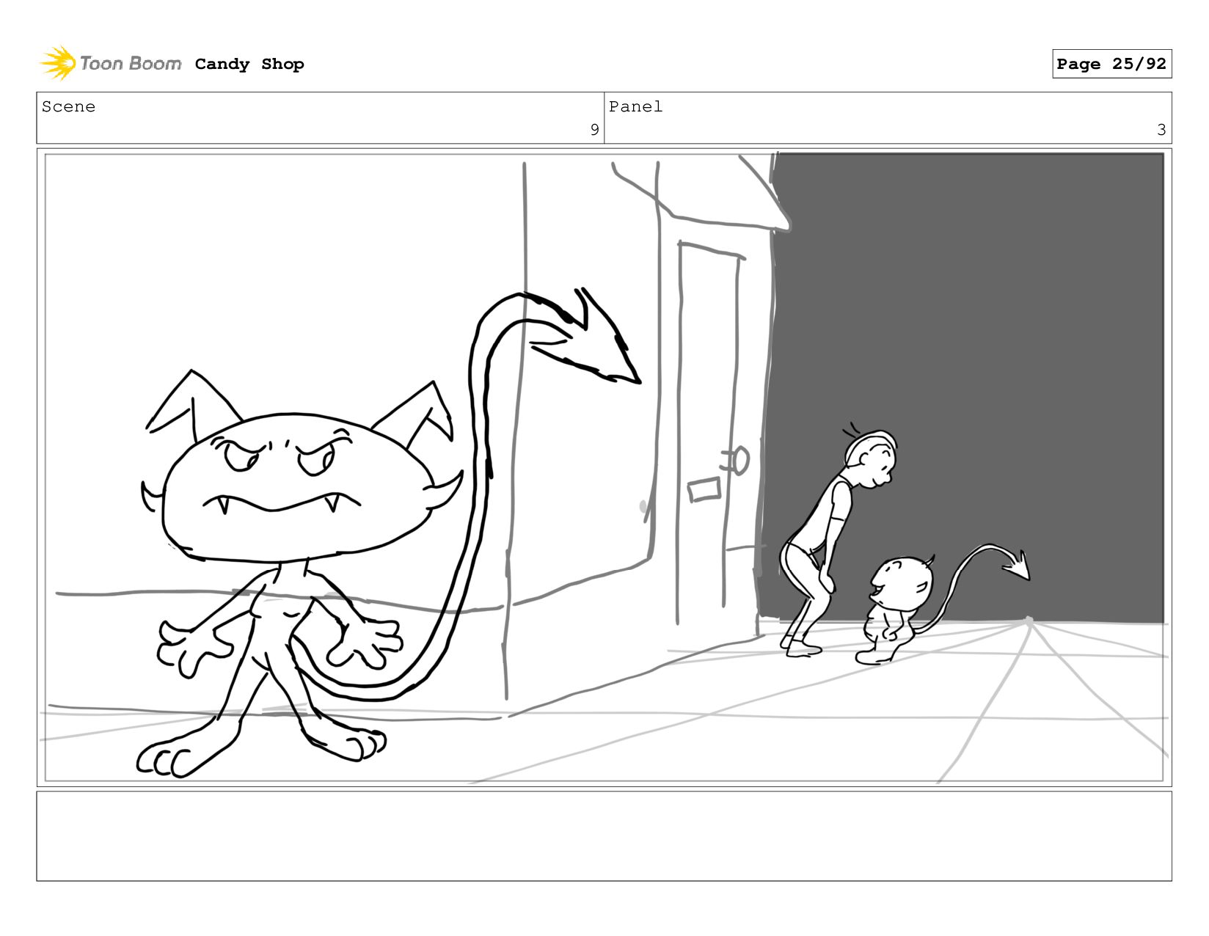
Task: Click the panel number '3'
Action: (x=1161, y=130)
